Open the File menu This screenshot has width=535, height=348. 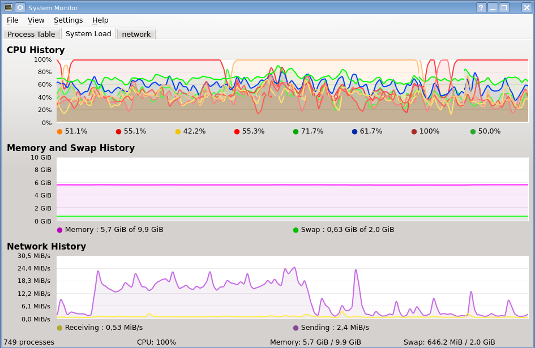(12, 20)
